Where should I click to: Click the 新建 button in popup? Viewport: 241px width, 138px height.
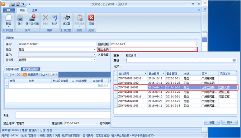pos(212,123)
